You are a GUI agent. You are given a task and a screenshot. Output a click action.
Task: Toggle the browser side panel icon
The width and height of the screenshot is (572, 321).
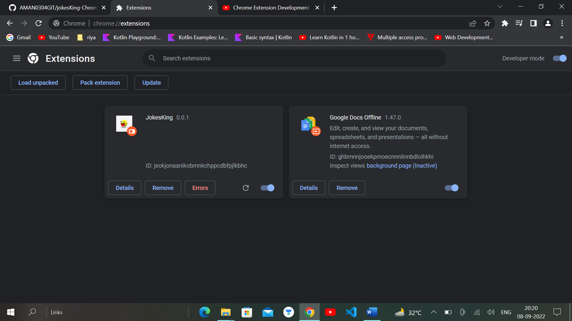click(x=533, y=23)
